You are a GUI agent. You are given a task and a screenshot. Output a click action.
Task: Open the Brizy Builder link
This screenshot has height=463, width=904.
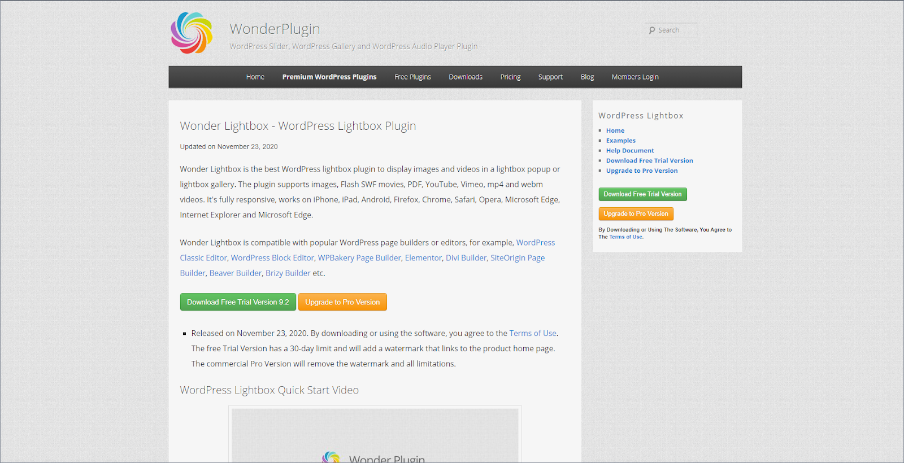click(x=288, y=273)
